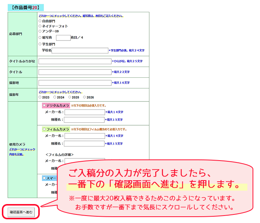The height and width of the screenshot is (223, 260).
Task: Select アンダー39 radio option
Action: pos(40,31)
